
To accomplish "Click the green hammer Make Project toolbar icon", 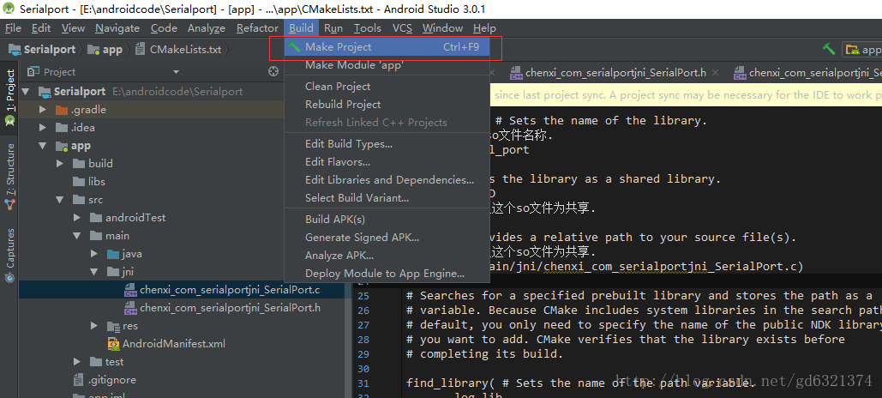I will tap(828, 50).
